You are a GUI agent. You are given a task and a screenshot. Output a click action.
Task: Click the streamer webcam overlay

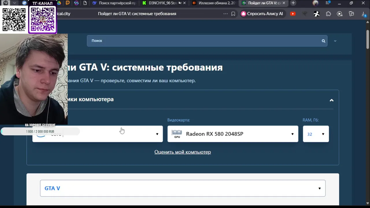point(34,79)
